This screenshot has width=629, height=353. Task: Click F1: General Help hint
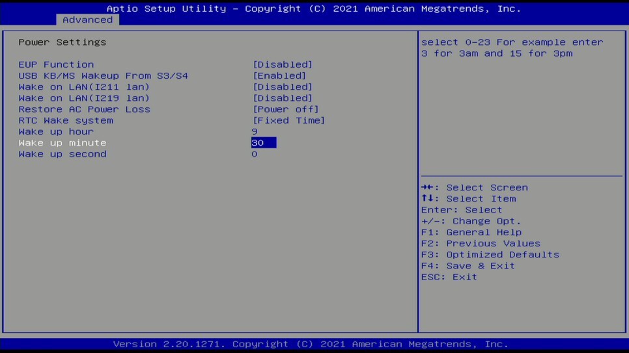pyautogui.click(x=471, y=232)
